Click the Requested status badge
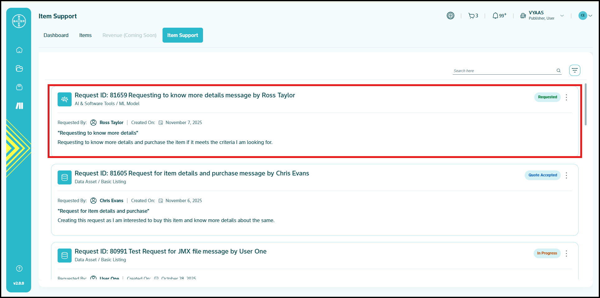 pyautogui.click(x=547, y=97)
